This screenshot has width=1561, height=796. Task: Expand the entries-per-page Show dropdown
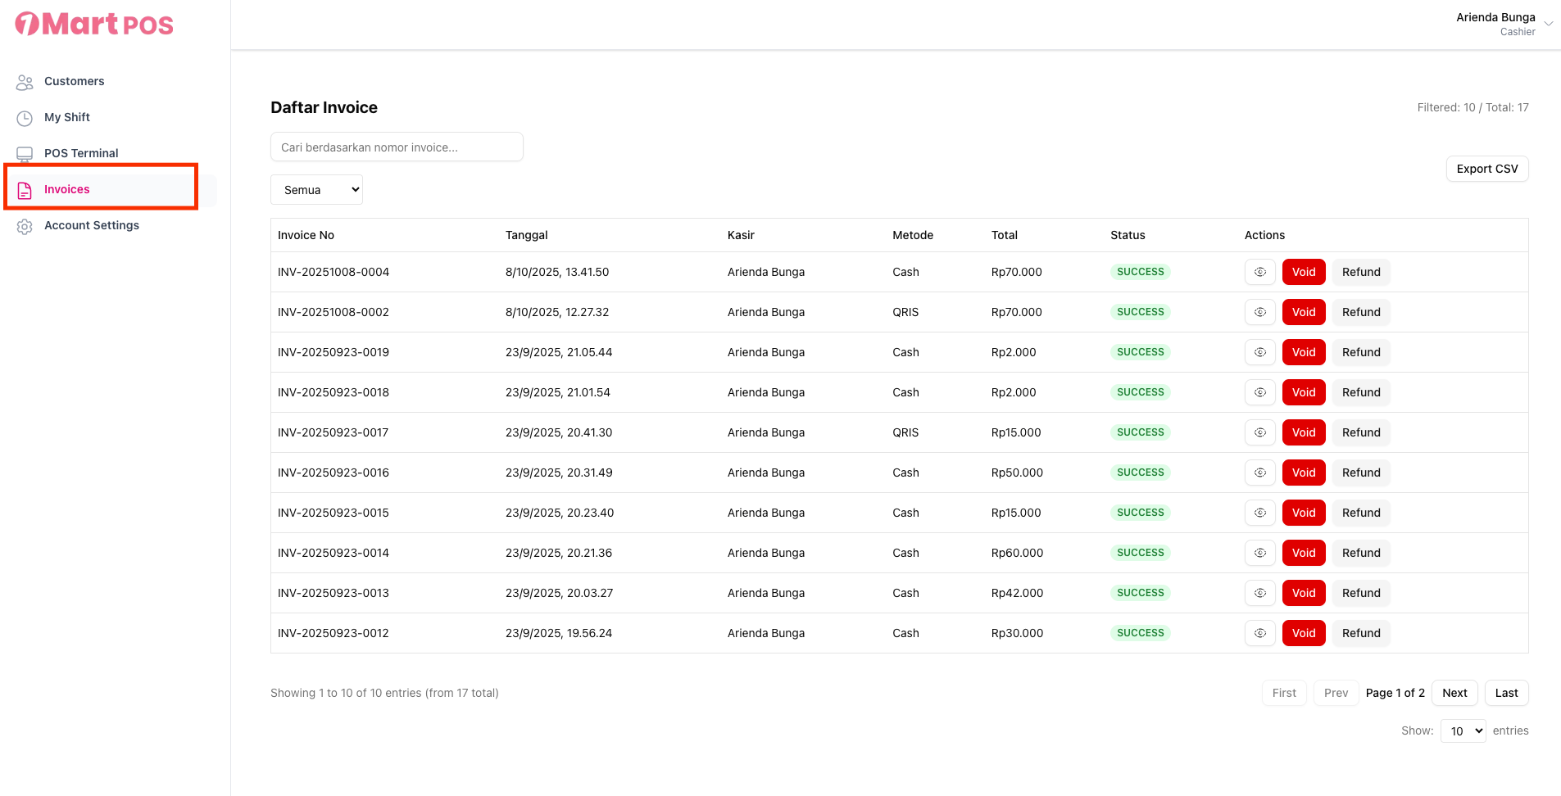tap(1463, 731)
